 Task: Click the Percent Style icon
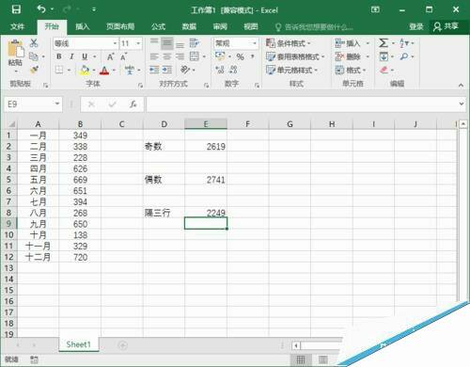240,56
